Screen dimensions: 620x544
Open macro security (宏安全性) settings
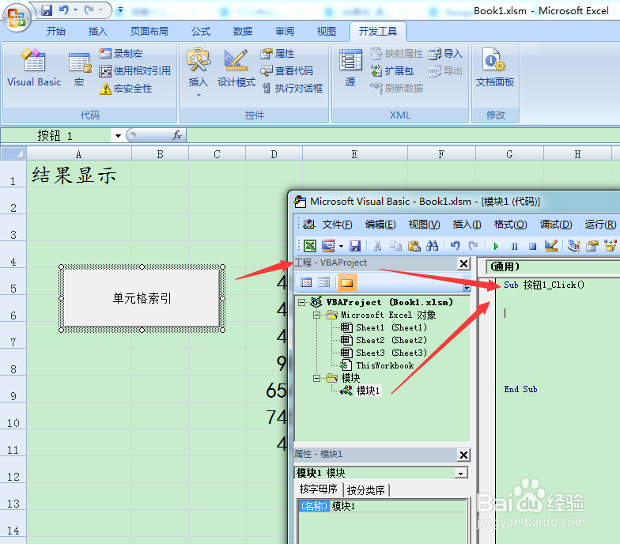(x=126, y=89)
